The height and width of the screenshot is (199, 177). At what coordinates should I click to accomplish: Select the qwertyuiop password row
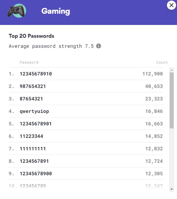pyautogui.click(x=86, y=111)
